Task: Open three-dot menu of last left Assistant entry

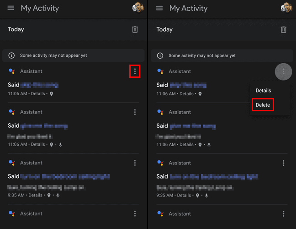Action: coord(135,214)
